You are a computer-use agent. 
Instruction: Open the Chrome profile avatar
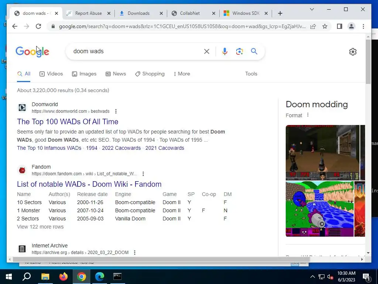click(x=351, y=26)
